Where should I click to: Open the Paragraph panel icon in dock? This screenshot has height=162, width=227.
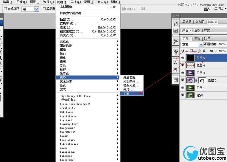click(176, 70)
